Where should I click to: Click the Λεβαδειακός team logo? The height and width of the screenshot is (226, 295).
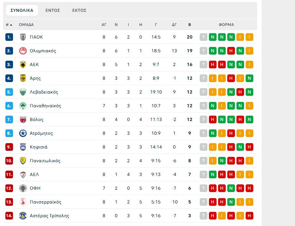click(23, 92)
